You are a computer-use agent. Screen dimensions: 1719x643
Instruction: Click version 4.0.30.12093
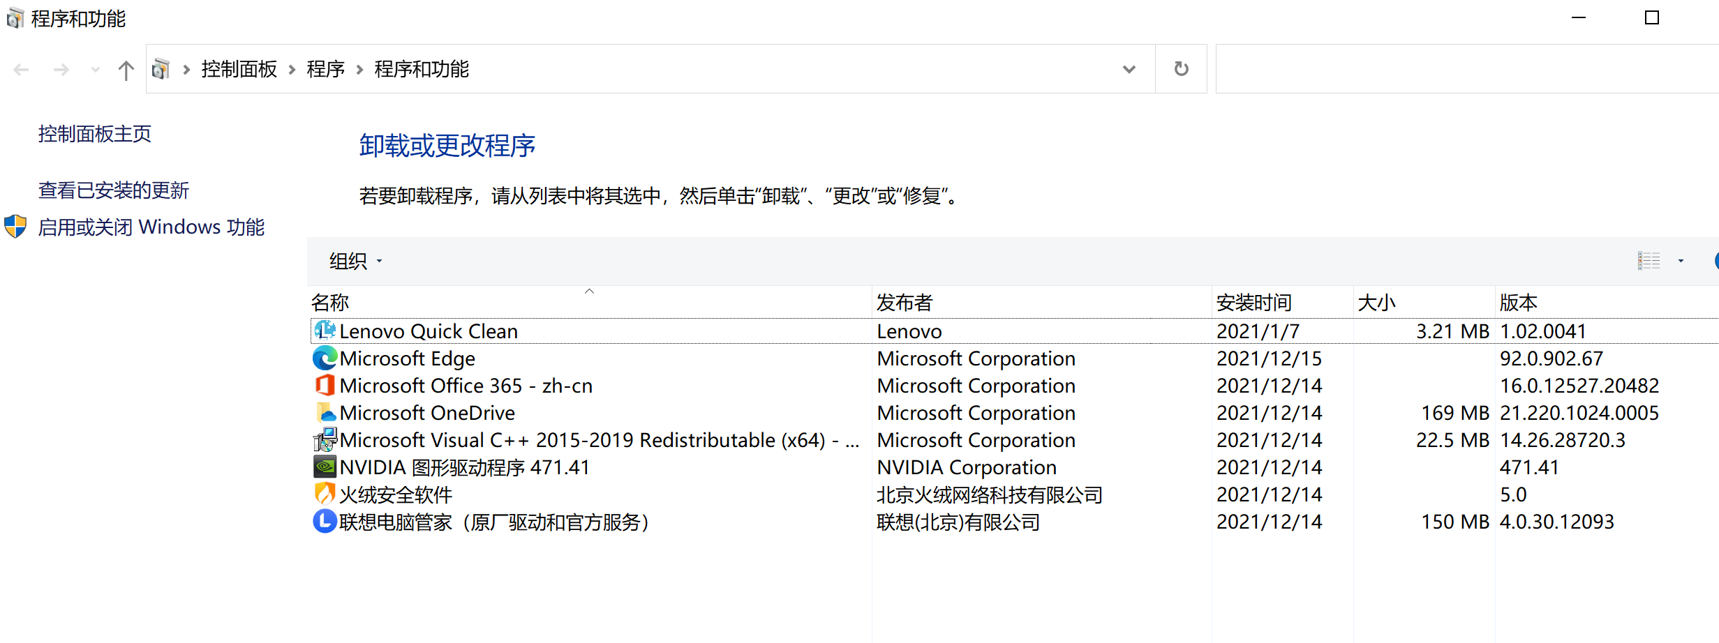pos(1557,521)
